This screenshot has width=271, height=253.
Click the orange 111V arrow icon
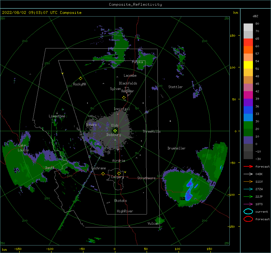(x=248, y=181)
